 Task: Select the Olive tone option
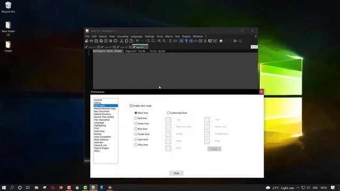pos(136,145)
